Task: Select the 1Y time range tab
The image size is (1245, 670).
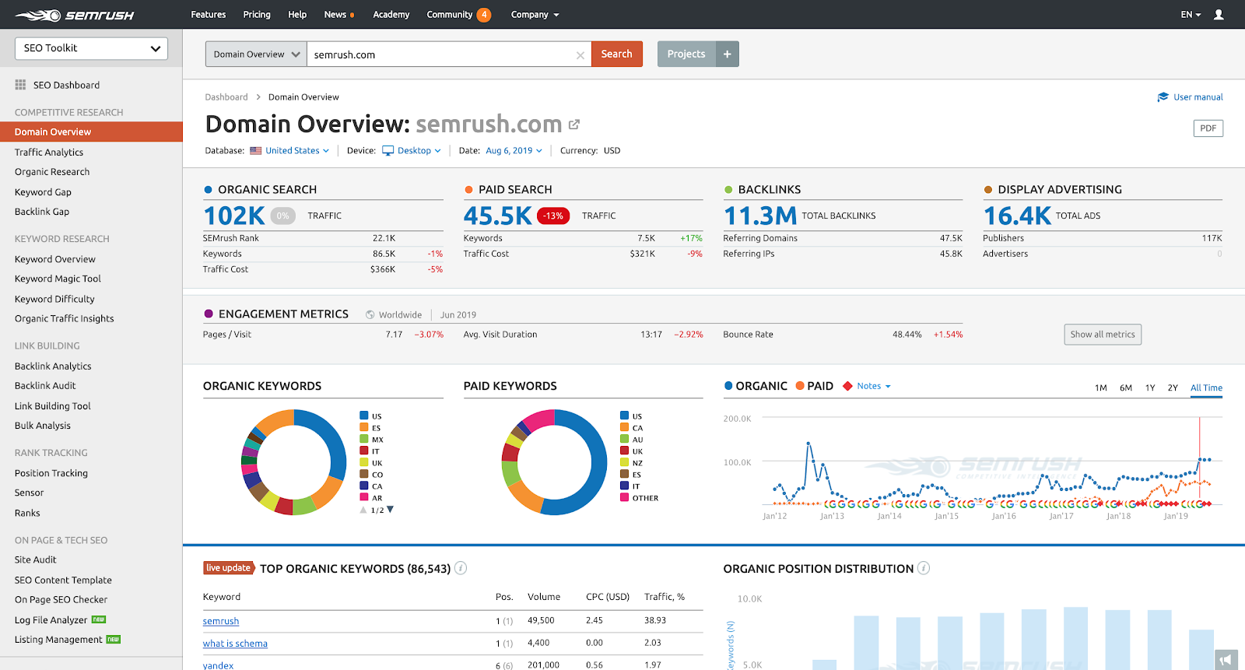Action: tap(1150, 388)
